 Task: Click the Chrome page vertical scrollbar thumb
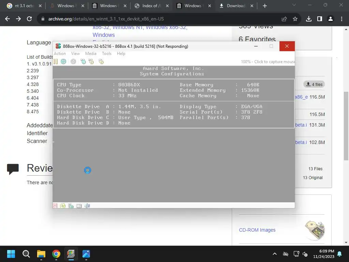346,126
